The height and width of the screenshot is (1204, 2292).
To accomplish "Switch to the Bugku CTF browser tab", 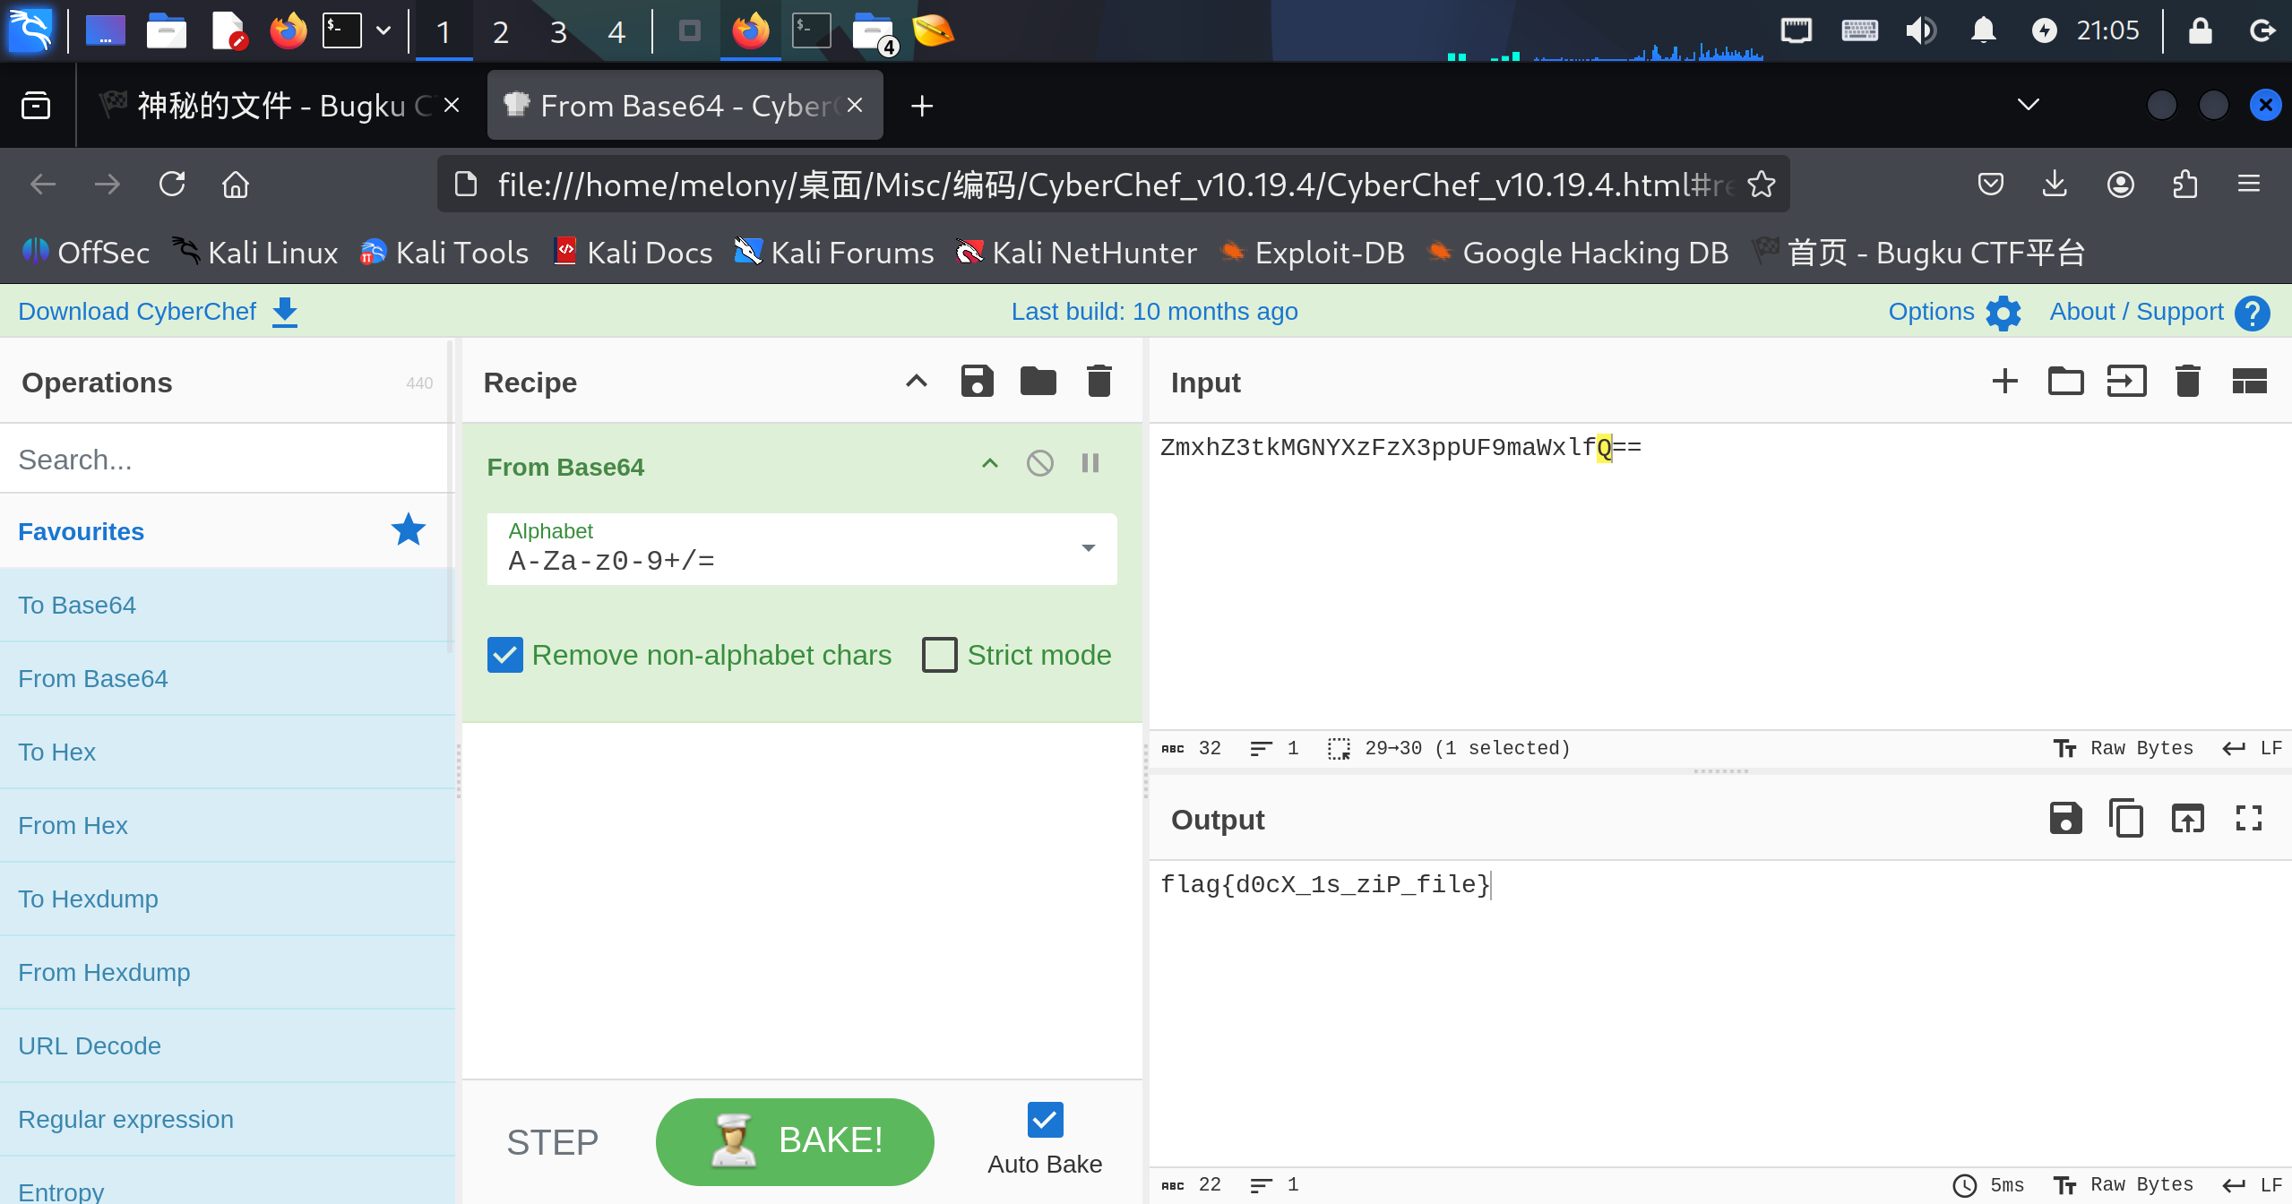I will click(278, 106).
